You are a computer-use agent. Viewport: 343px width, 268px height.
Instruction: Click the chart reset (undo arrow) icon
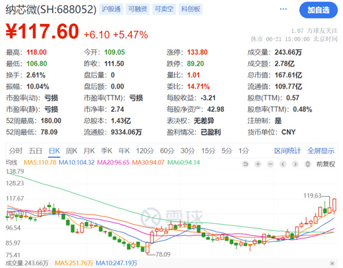246,164
